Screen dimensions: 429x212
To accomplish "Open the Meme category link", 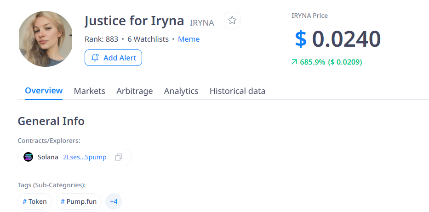I will point(189,39).
